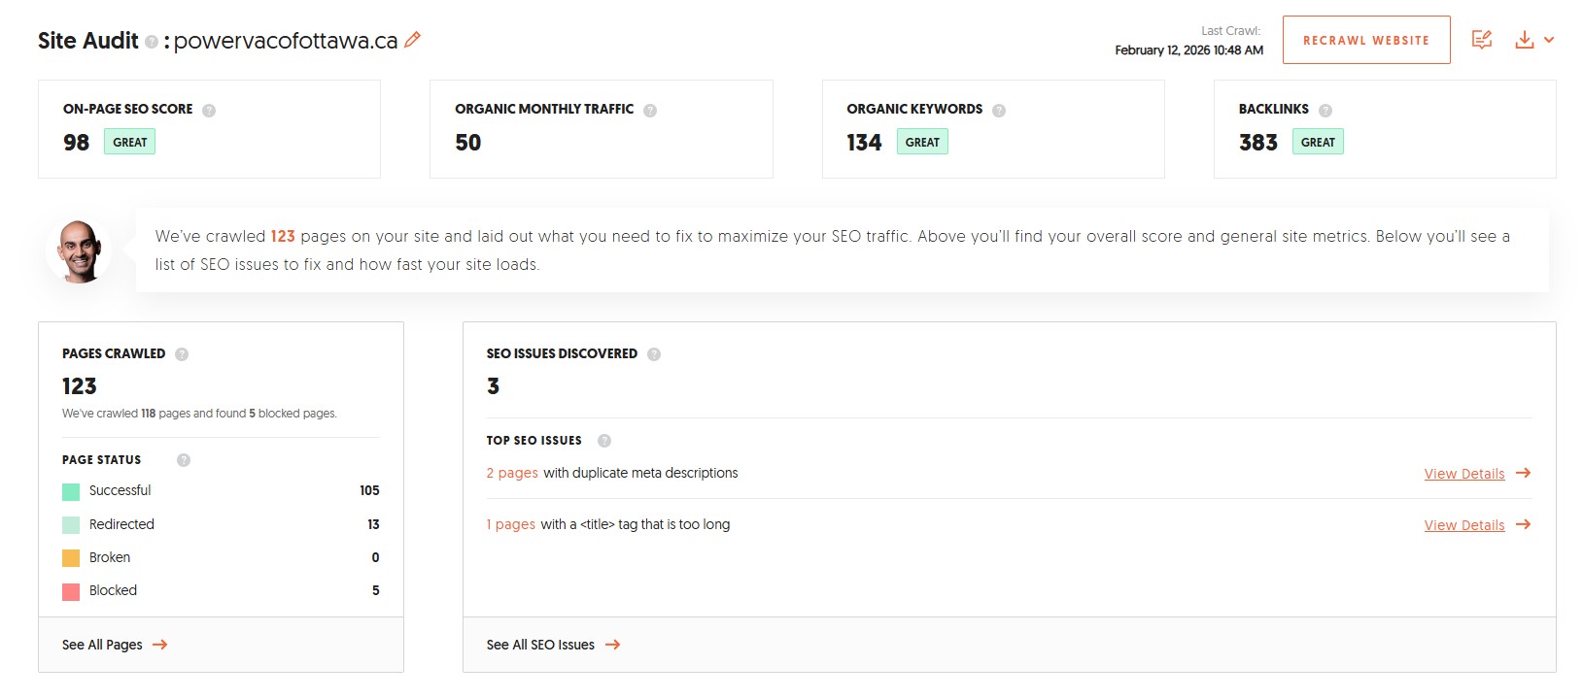
Task: Click help icon beside SEO Issues Discovered
Action: tap(654, 354)
